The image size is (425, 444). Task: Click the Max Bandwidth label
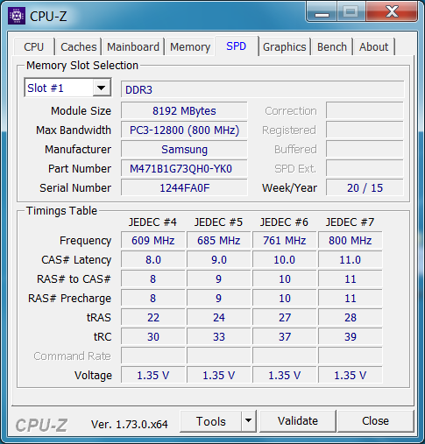pos(74,130)
